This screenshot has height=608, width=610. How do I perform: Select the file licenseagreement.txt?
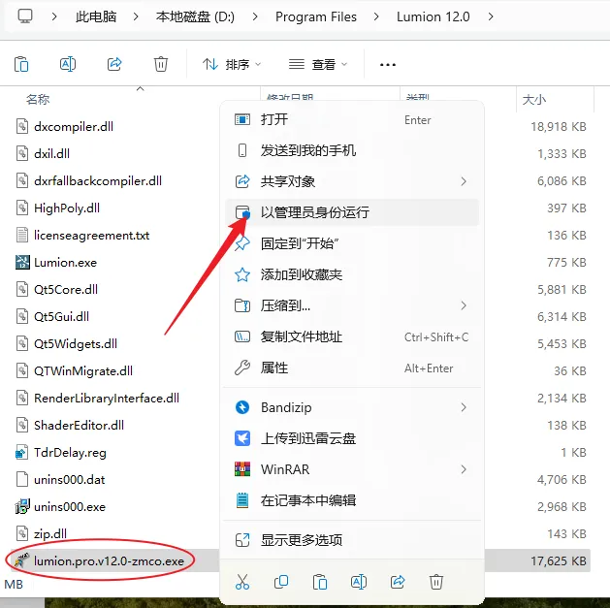(91, 236)
